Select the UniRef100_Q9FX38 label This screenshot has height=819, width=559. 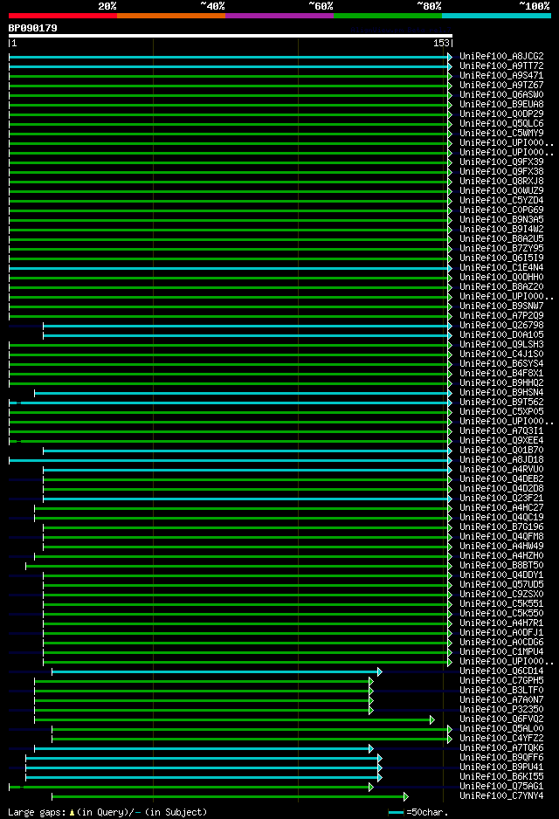[501, 172]
